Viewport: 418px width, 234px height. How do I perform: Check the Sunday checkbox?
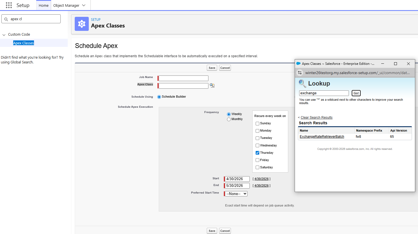[x=257, y=123]
